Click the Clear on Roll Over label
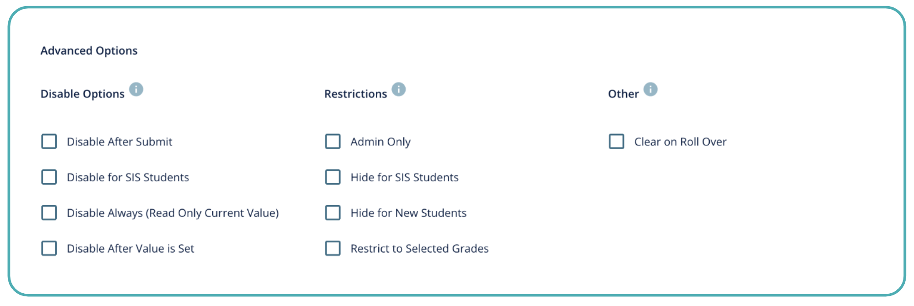The image size is (914, 306). [680, 141]
